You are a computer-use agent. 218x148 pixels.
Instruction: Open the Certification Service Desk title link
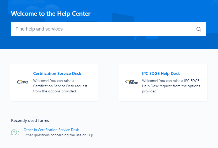[57, 74]
